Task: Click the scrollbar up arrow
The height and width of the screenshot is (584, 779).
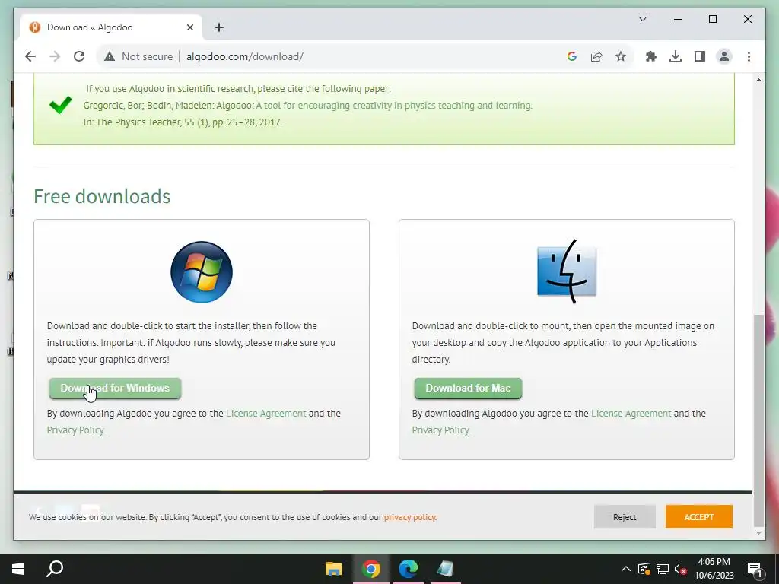Action: point(758,80)
